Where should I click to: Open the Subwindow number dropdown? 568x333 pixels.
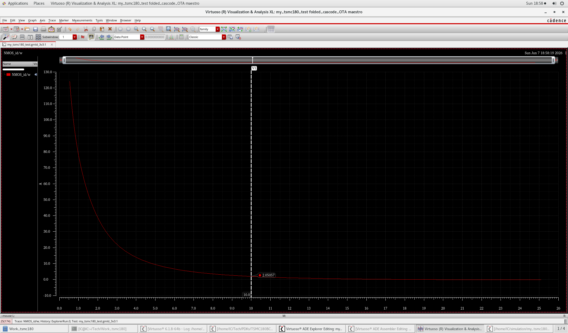[75, 37]
